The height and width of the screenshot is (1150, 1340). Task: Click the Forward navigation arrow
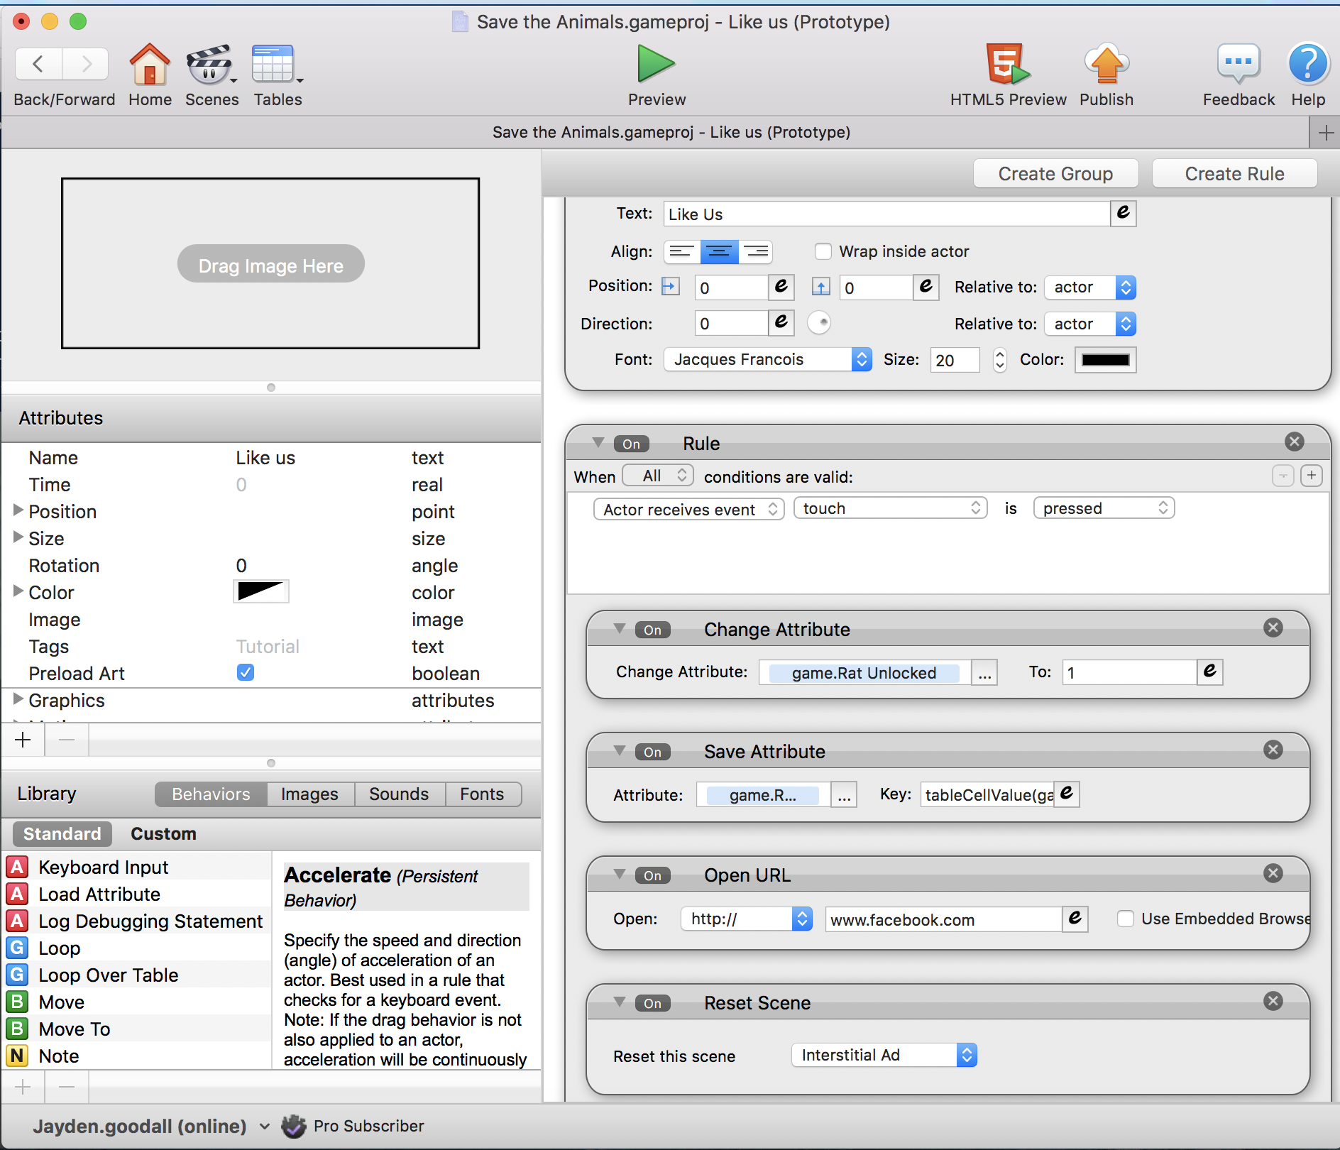click(x=86, y=64)
